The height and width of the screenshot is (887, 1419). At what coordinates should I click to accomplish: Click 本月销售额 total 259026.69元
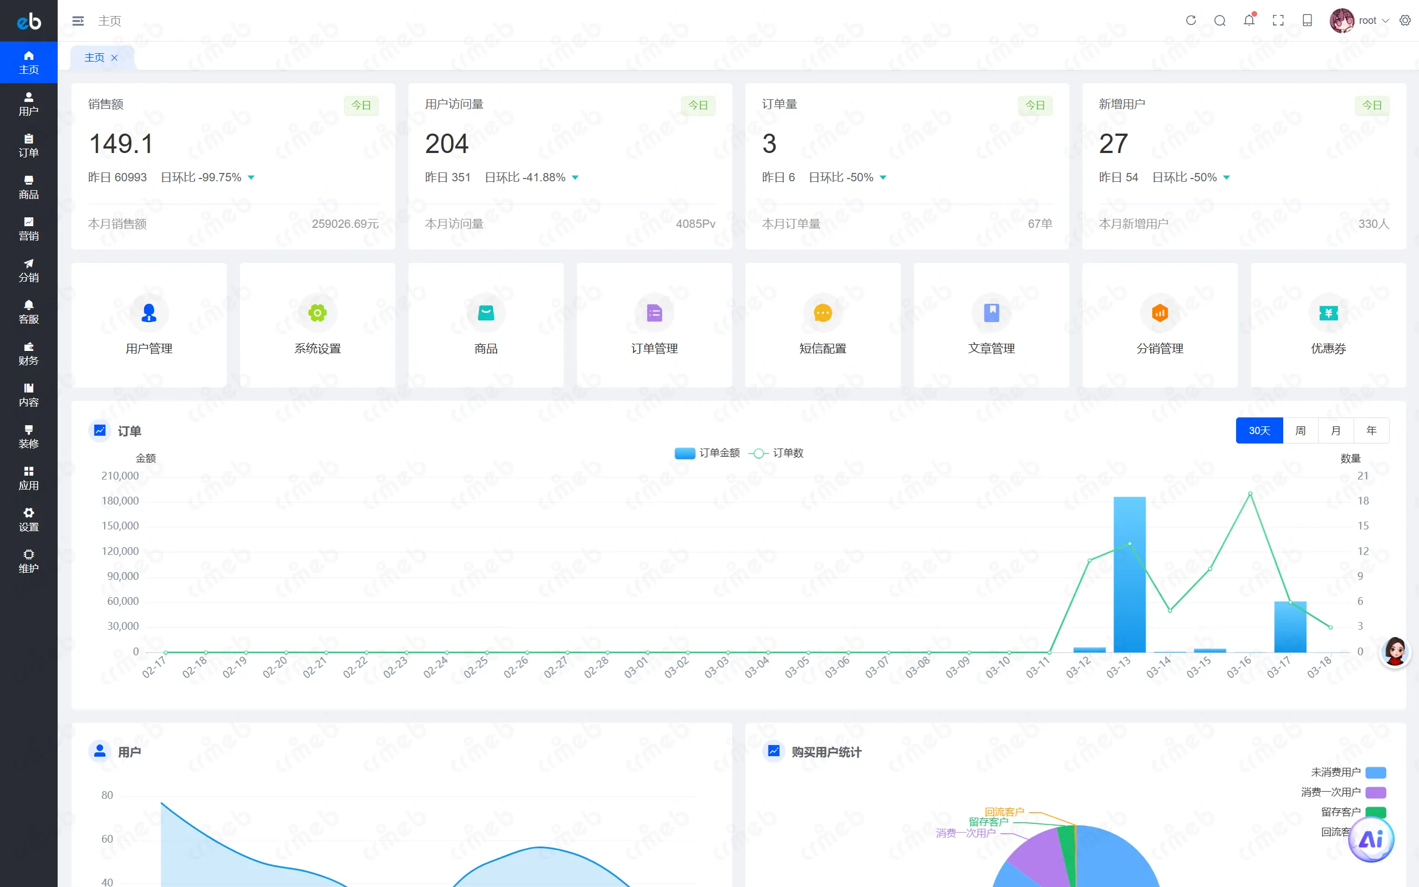tap(345, 223)
